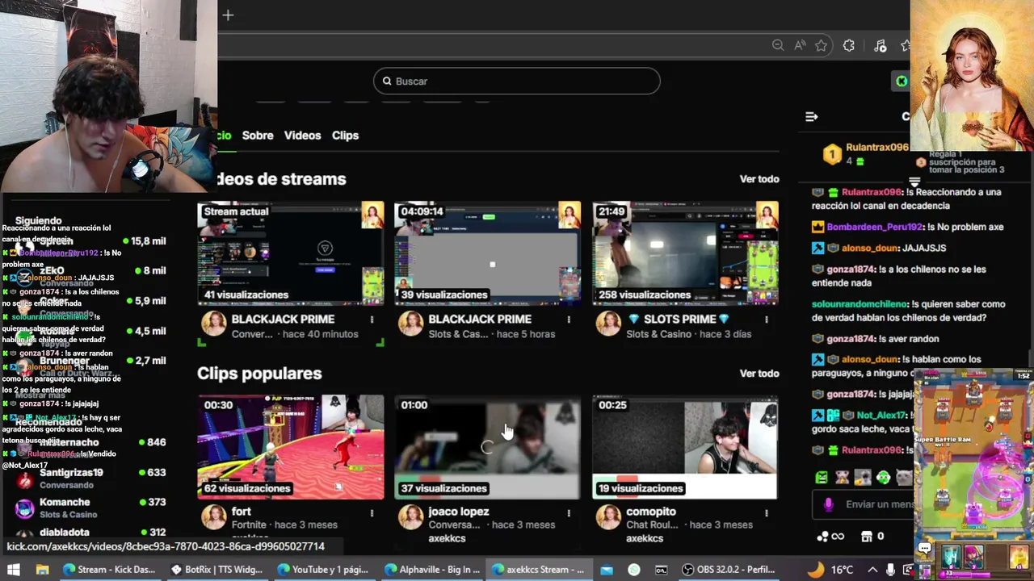Image resolution: width=1034 pixels, height=581 pixels.
Task: Click the solounrandomchileno username in chat
Action: (860, 304)
